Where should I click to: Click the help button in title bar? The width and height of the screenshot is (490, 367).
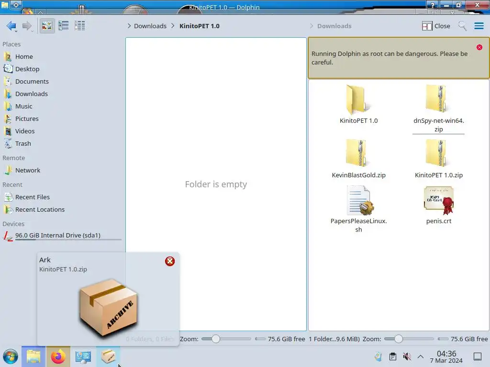point(433,5)
